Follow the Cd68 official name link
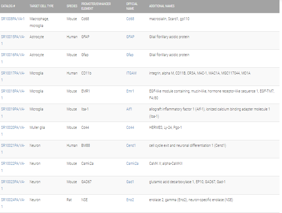The width and height of the screenshot is (282, 213). [130, 19]
